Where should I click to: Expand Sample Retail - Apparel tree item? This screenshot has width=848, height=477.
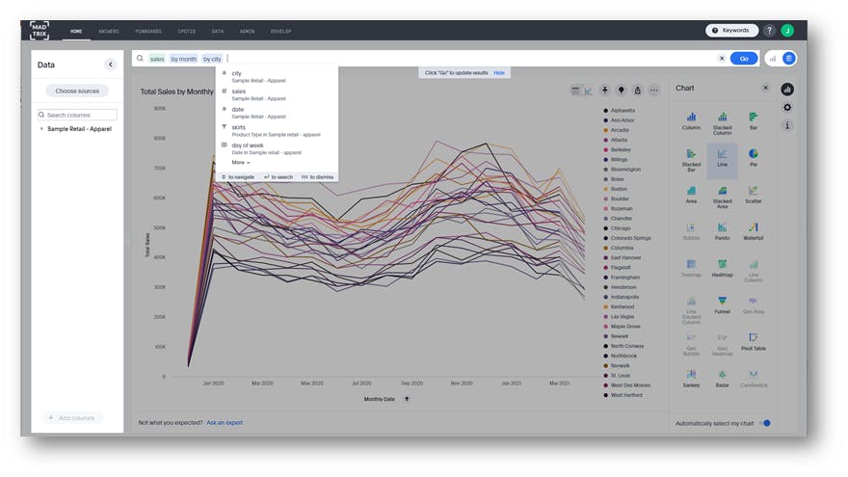point(42,129)
